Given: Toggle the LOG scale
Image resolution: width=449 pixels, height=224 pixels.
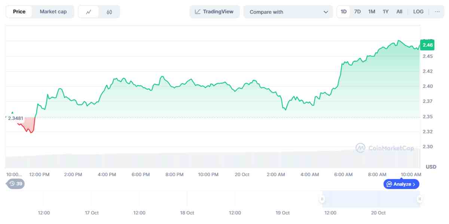Looking at the screenshot, I should [x=418, y=12].
